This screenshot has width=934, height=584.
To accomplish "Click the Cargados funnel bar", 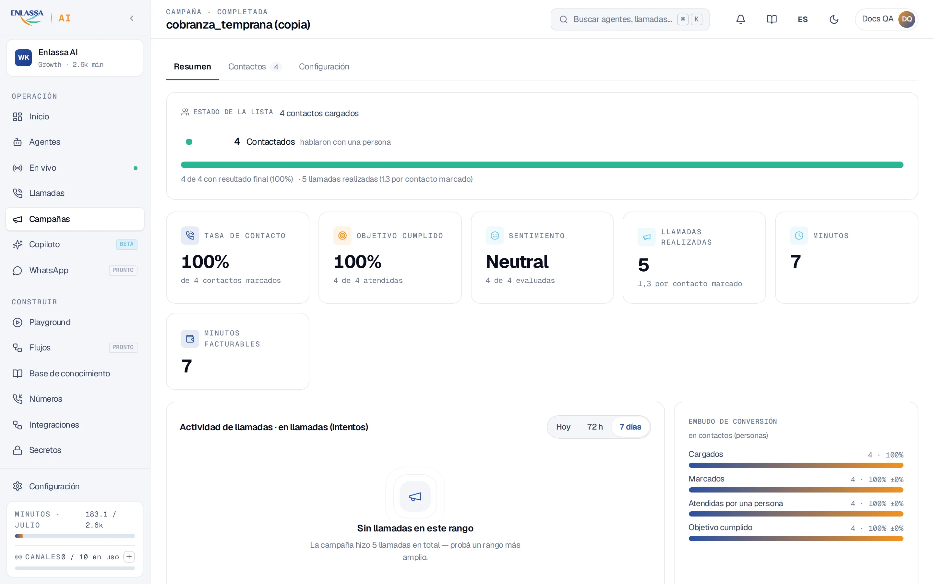I will pyautogui.click(x=796, y=466).
